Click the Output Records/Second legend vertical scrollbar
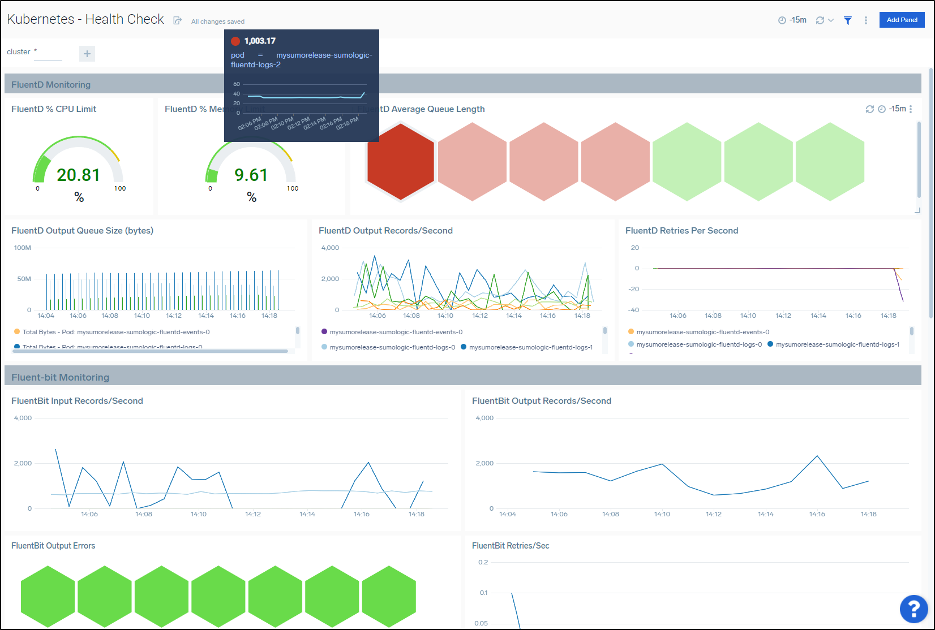The image size is (935, 630). click(605, 330)
